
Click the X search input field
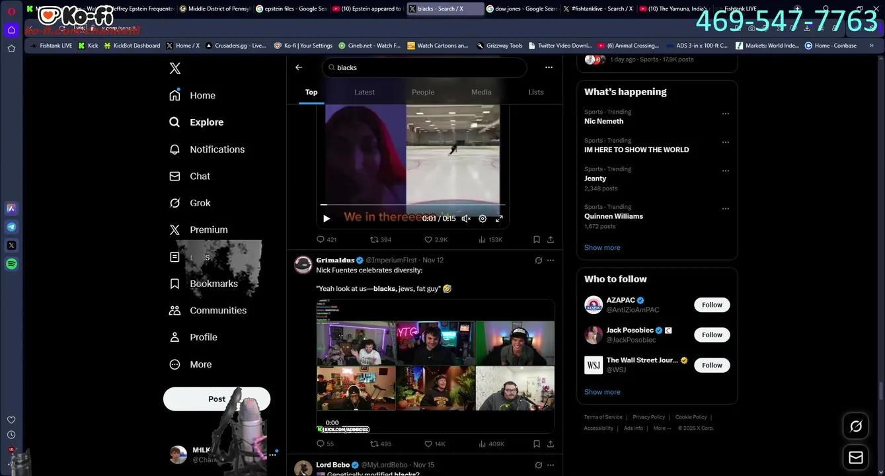coord(424,67)
